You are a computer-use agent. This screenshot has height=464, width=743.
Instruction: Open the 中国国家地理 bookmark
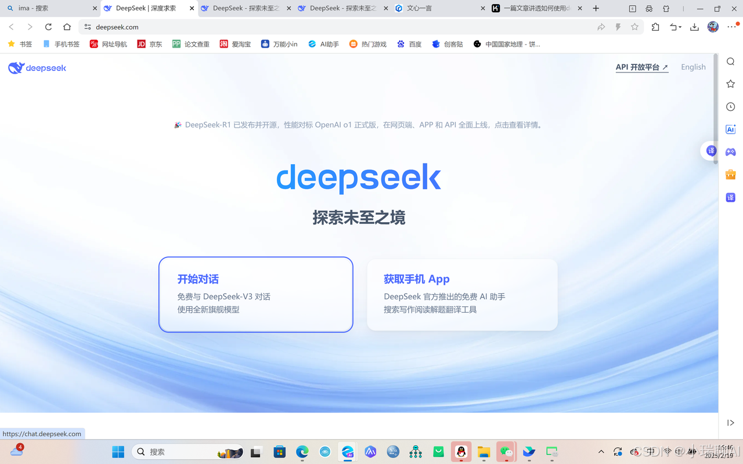coord(507,44)
